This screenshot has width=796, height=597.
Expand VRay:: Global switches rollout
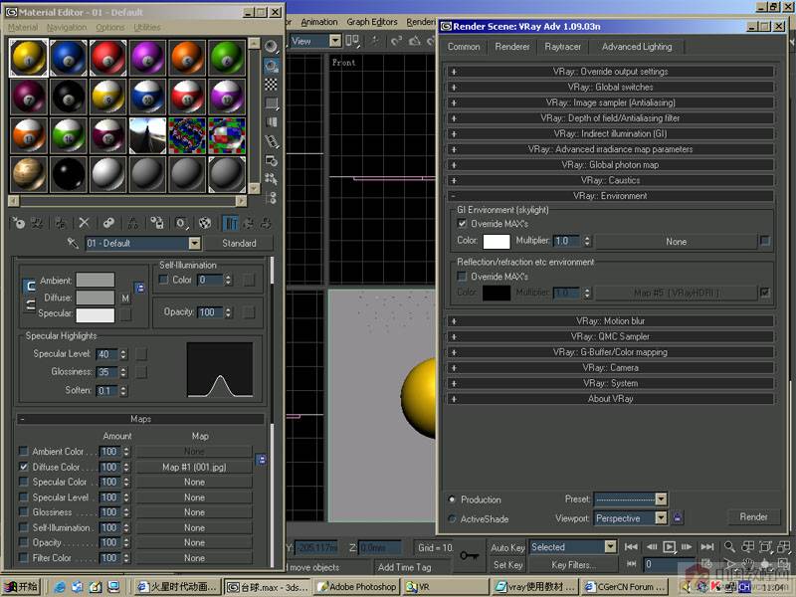point(610,87)
